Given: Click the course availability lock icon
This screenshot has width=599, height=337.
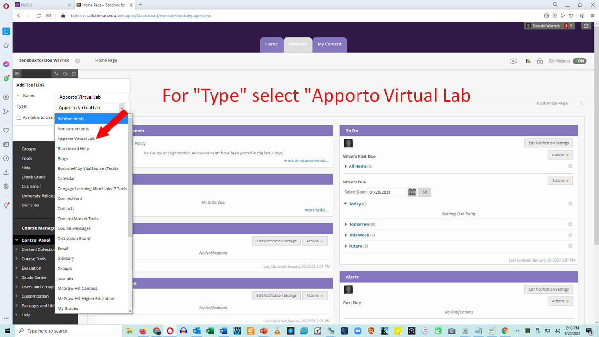Looking at the screenshot, I should (540, 61).
